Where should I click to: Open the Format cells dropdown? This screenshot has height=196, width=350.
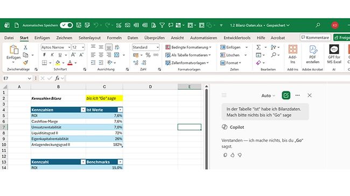(230, 63)
